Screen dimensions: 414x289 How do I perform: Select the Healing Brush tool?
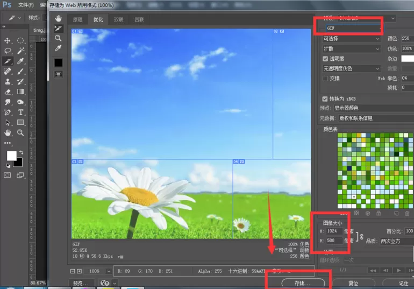(x=8, y=72)
